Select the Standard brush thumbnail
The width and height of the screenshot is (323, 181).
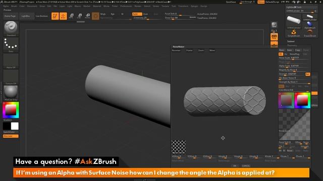(x=11, y=28)
